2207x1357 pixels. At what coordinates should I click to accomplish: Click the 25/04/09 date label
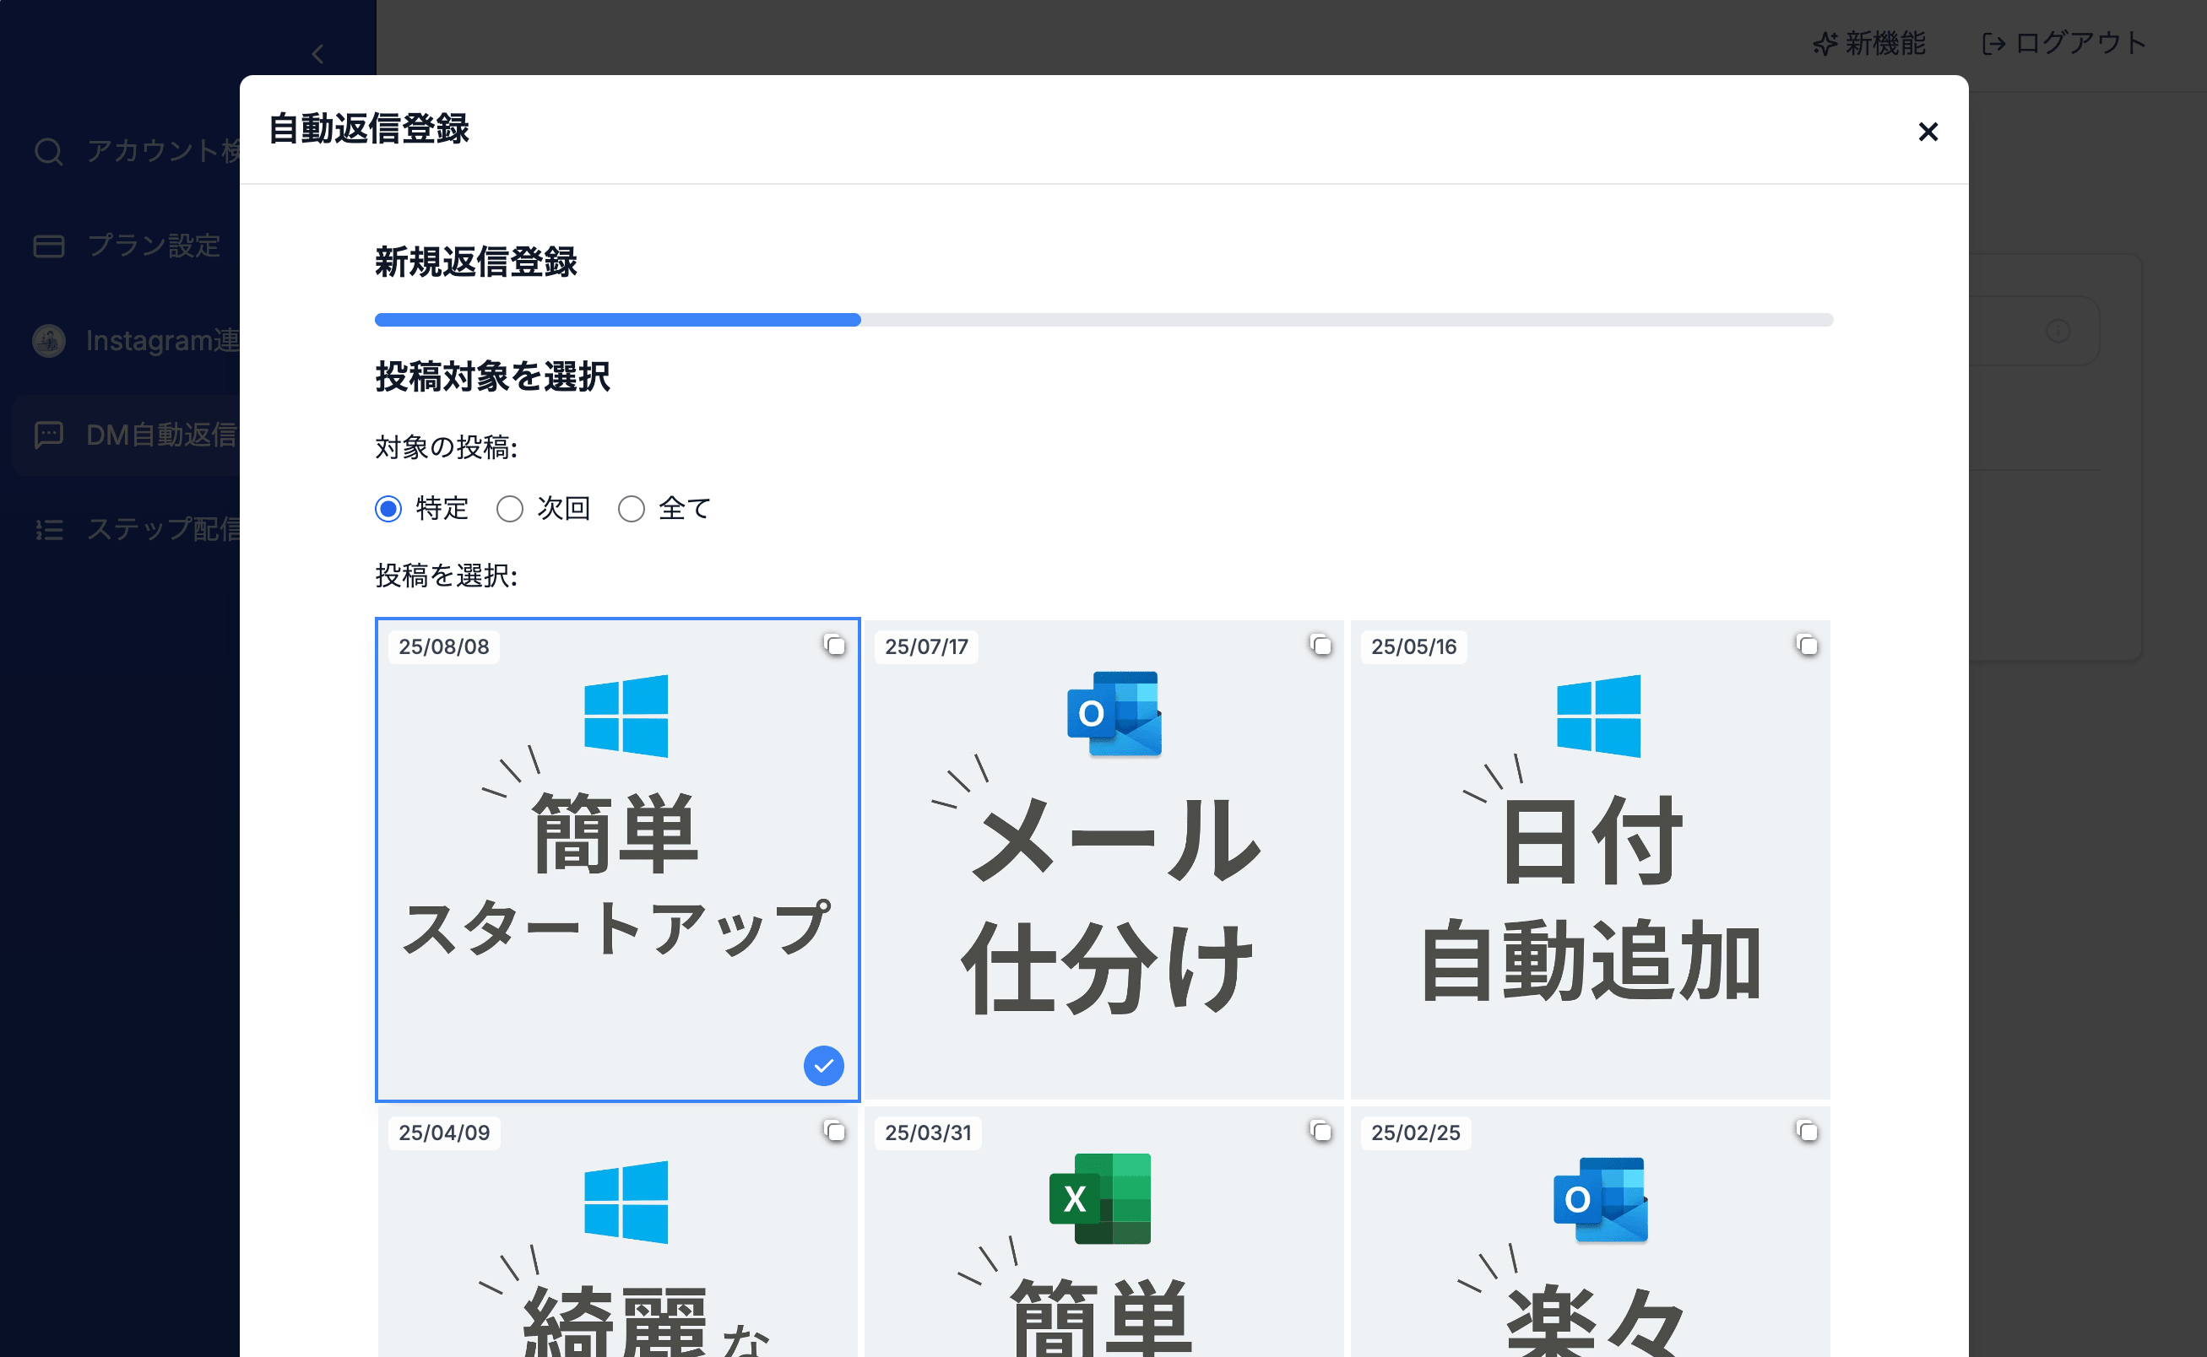(443, 1133)
